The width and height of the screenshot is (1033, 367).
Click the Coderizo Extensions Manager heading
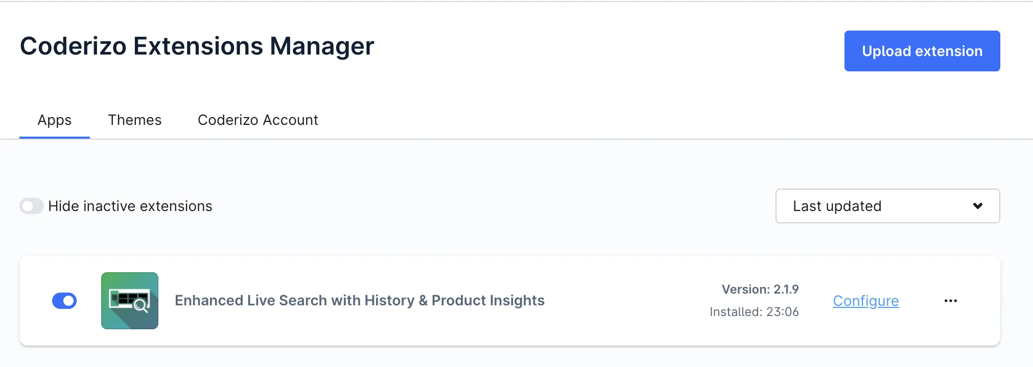pyautogui.click(x=197, y=46)
